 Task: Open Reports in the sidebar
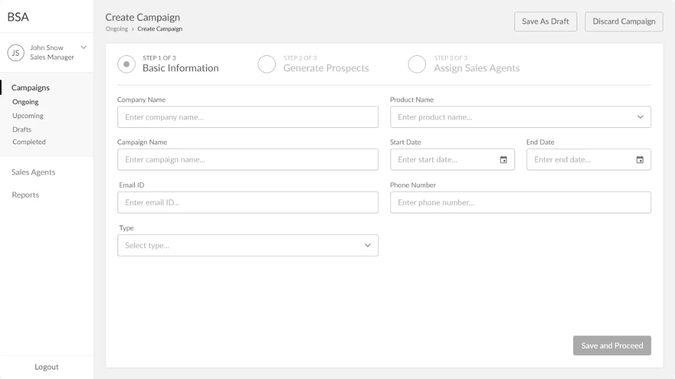[26, 195]
